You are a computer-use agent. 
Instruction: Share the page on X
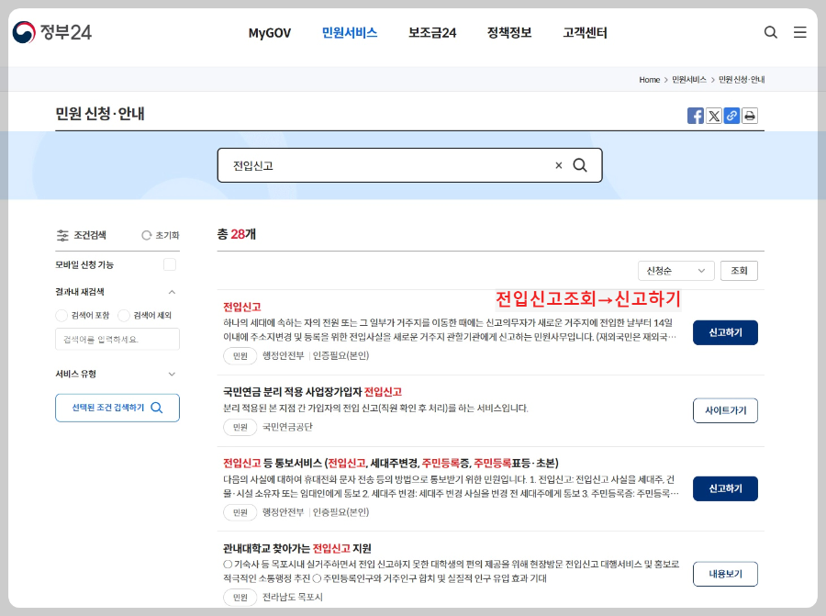tap(714, 117)
